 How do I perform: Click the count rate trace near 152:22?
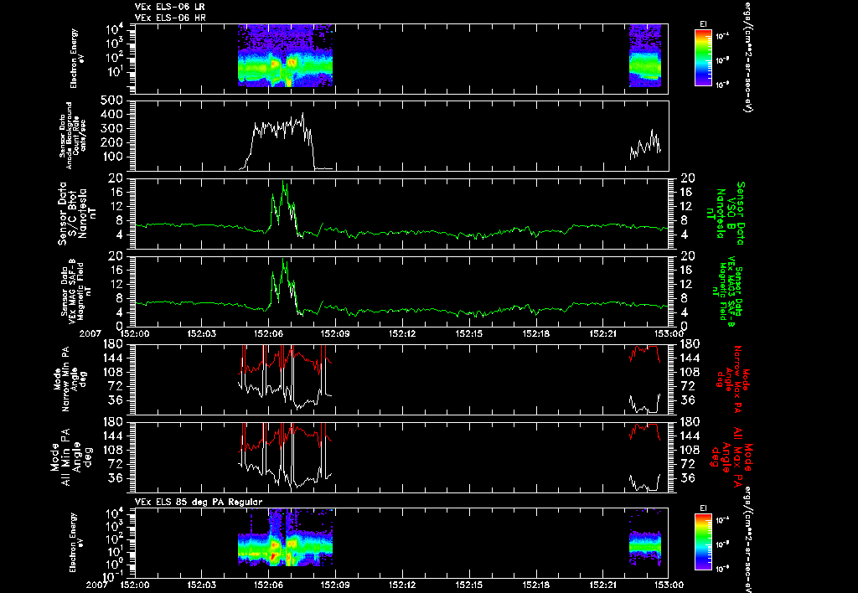point(646,146)
